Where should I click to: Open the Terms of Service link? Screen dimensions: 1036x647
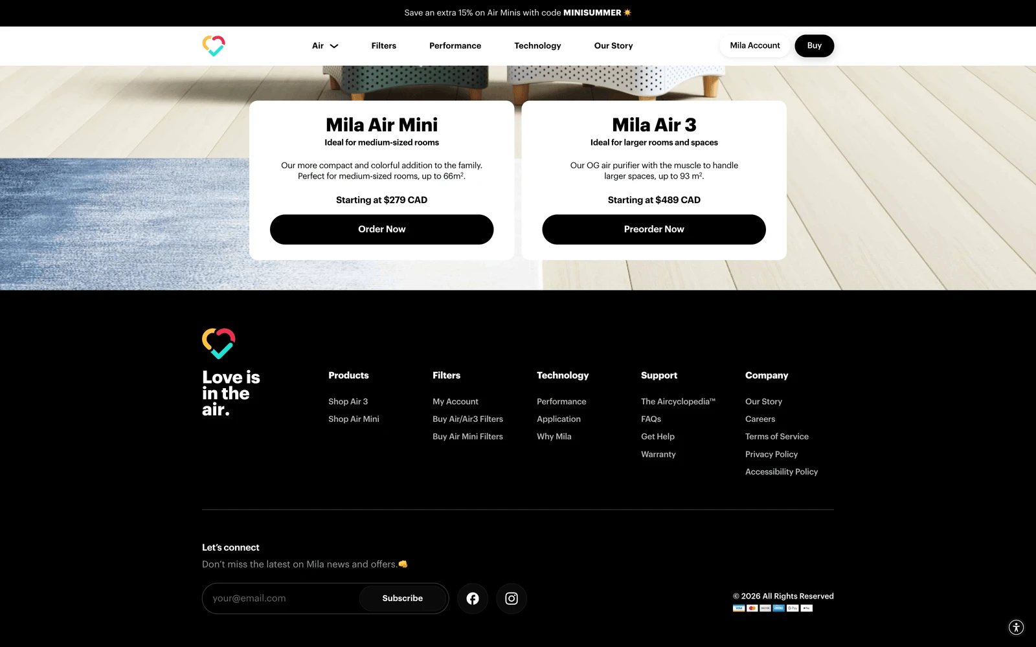click(777, 437)
